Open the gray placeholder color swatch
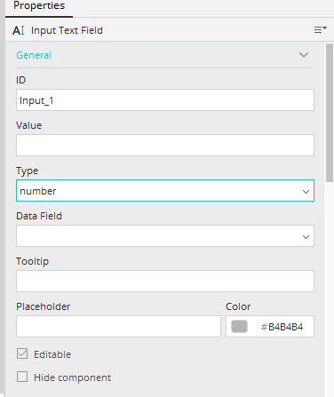This screenshot has height=397, width=334. (239, 327)
